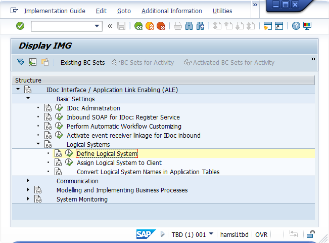
Task: Run the Define Logical System activity icon
Action: pos(69,154)
